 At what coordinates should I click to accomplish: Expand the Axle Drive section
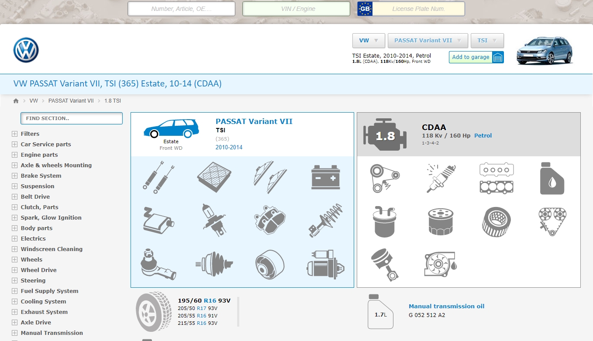(15, 323)
